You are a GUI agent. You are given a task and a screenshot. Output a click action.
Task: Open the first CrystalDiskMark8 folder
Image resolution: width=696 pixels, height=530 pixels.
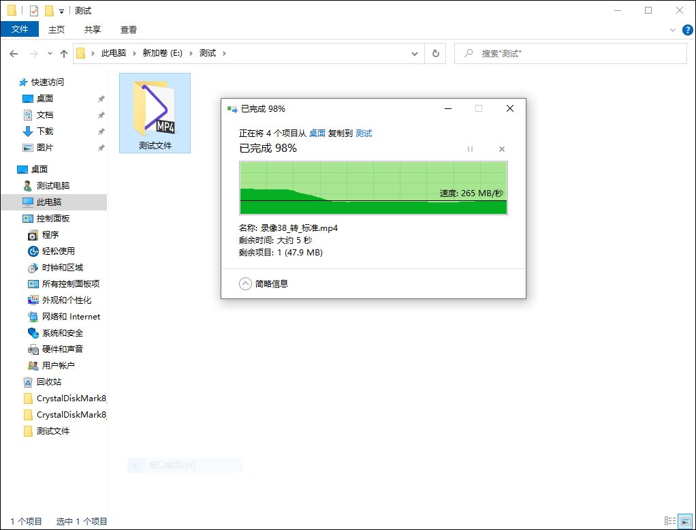coord(72,398)
